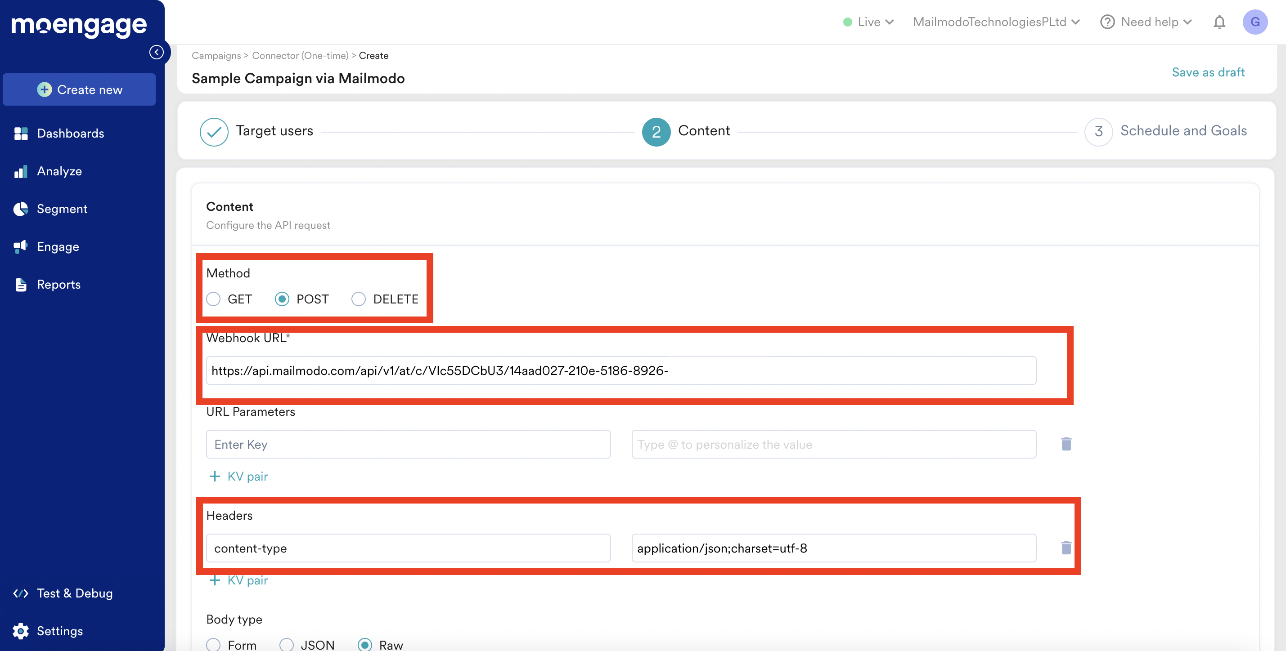Image resolution: width=1286 pixels, height=651 pixels.
Task: Click the plus icon in Create new
Action: pyautogui.click(x=45, y=89)
